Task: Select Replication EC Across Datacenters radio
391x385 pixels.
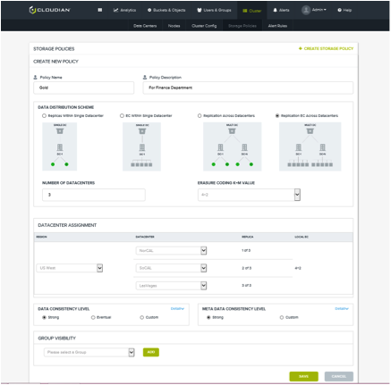Action: 277,116
